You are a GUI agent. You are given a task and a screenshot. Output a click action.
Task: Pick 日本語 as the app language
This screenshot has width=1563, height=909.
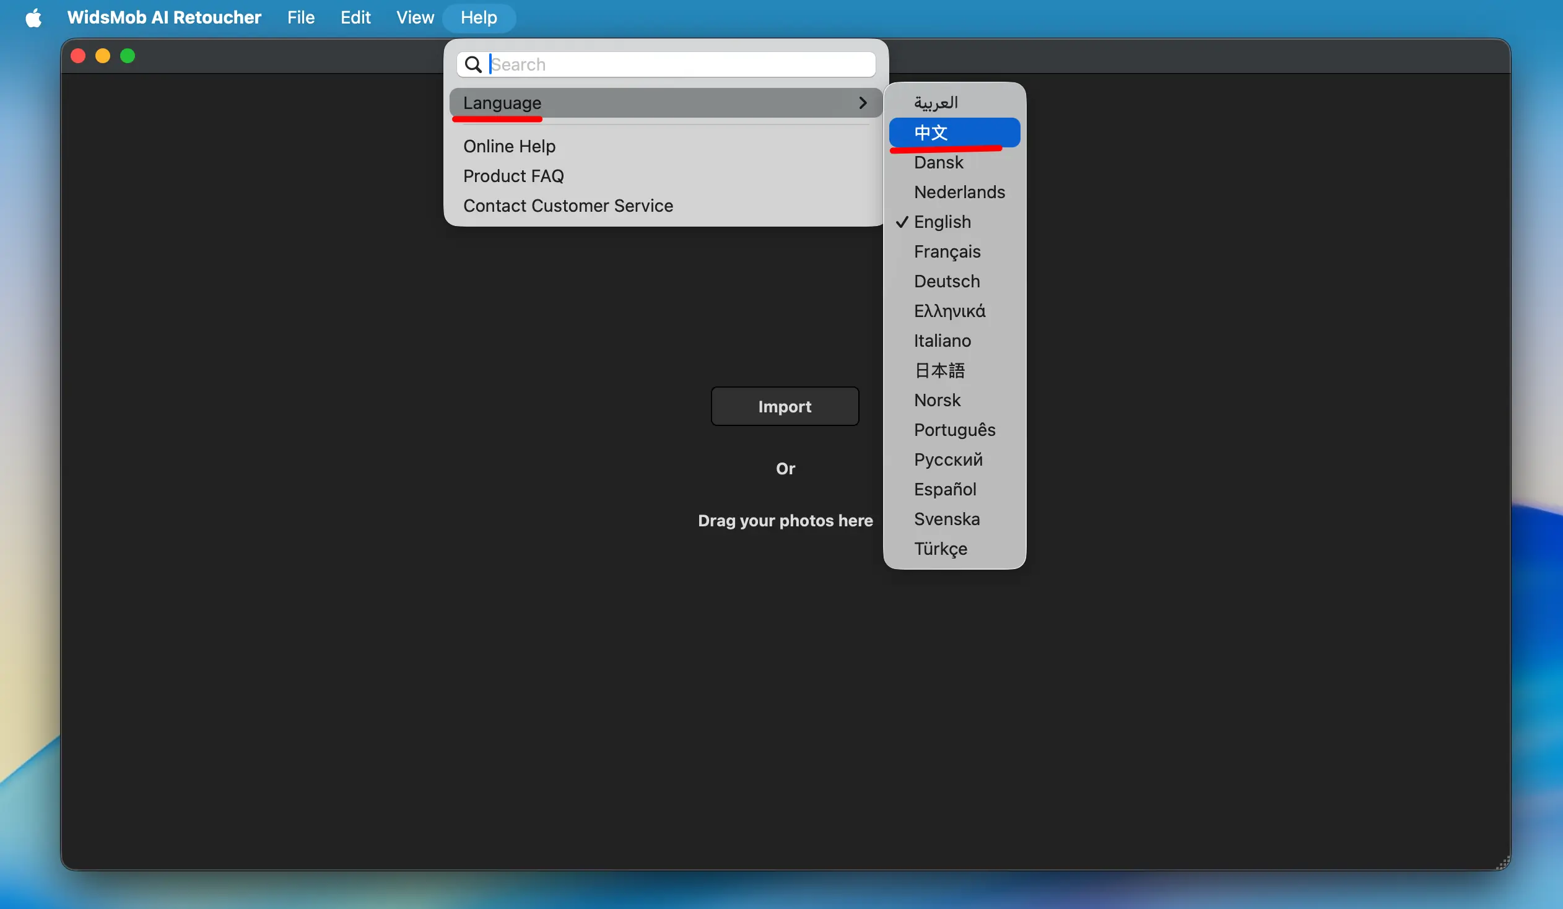coord(939,371)
